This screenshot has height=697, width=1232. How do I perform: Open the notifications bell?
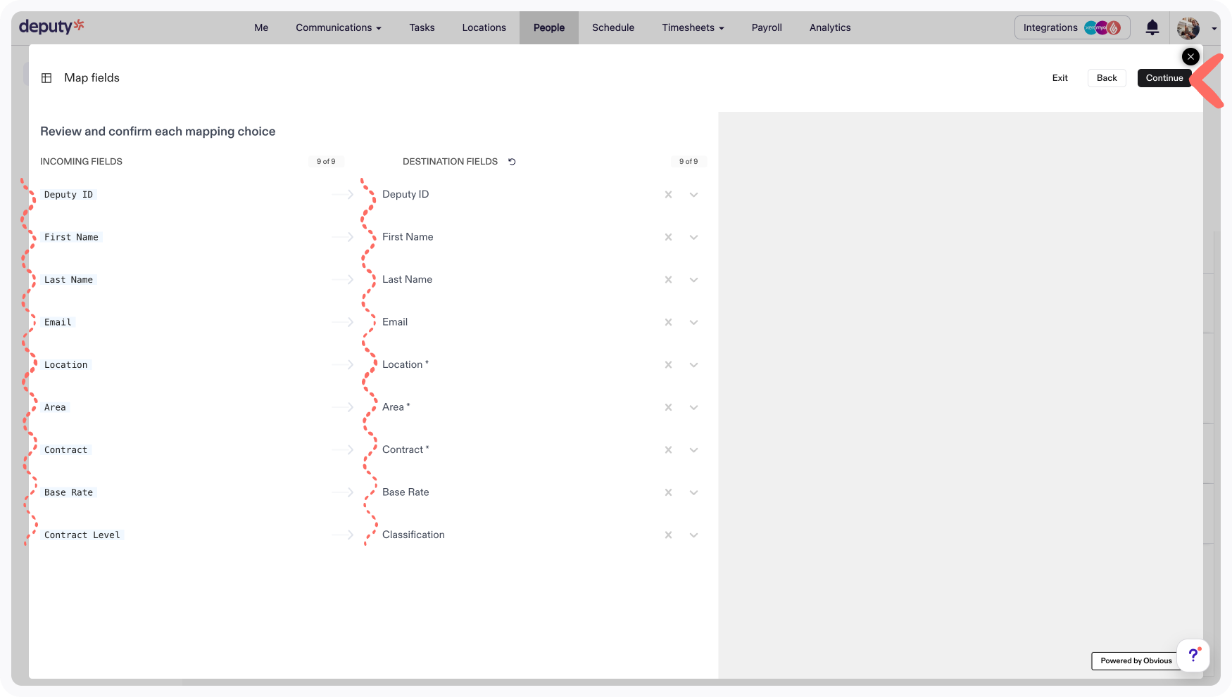tap(1152, 27)
